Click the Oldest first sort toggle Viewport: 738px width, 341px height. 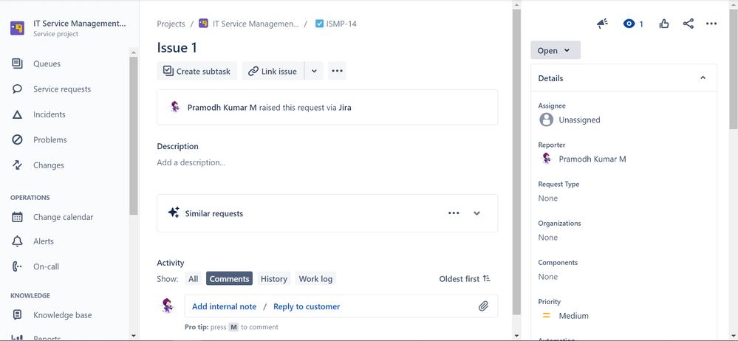point(465,279)
